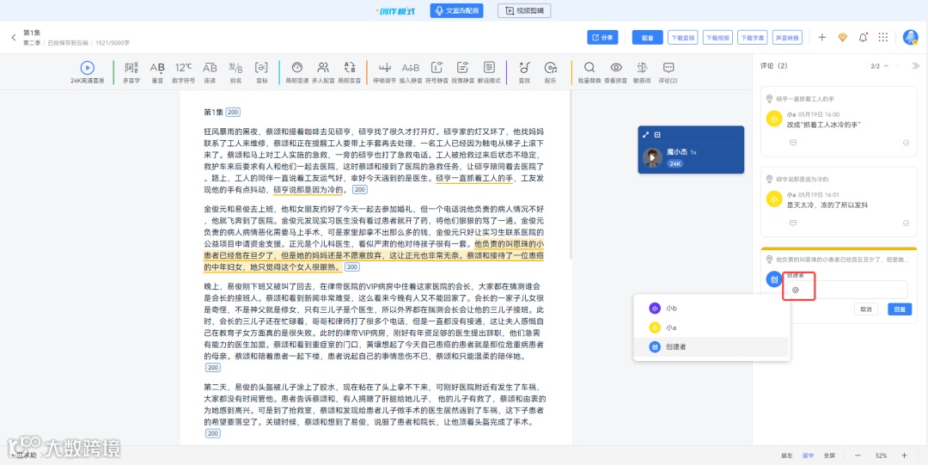The width and height of the screenshot is (928, 465).
Task: Click the editor vertical scrollbar
Action: tap(571, 174)
